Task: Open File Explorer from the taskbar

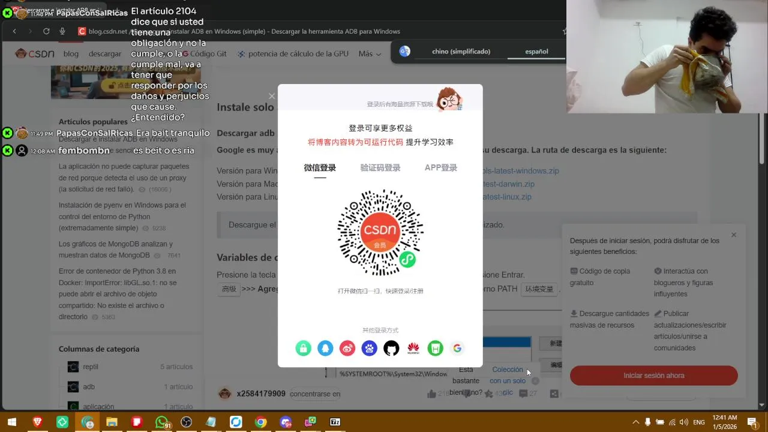Action: coord(112,422)
